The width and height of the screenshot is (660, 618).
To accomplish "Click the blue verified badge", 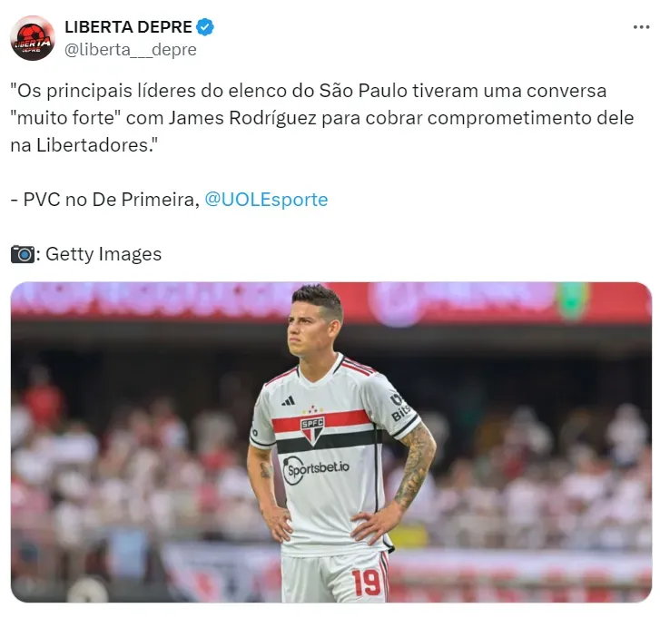I will coord(205,27).
